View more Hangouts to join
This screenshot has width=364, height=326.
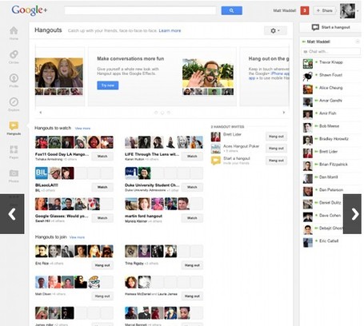point(77,237)
